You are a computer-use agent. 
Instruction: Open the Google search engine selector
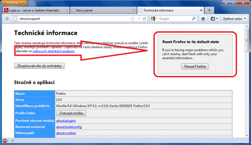(x=154, y=19)
